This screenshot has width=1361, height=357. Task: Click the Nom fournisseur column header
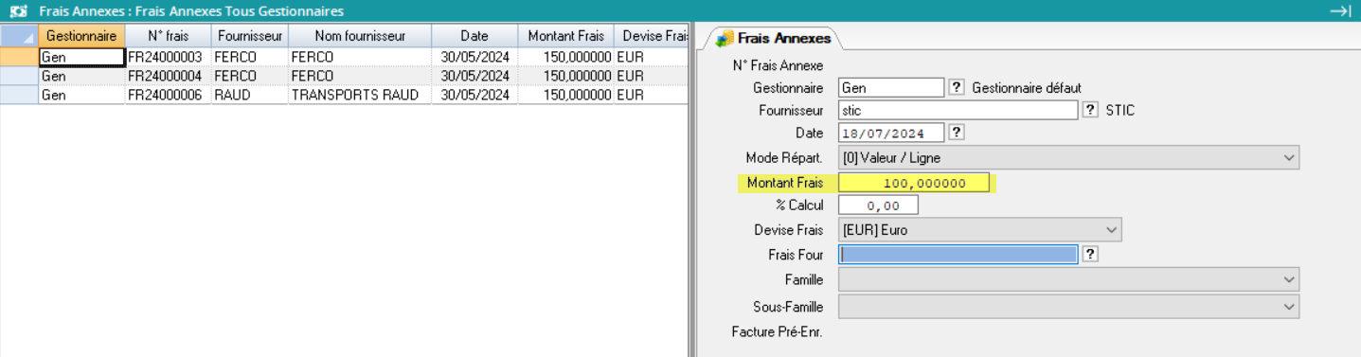click(x=360, y=36)
